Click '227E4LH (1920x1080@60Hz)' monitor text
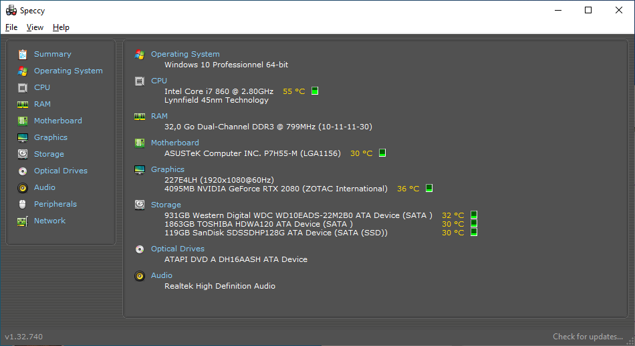The image size is (635, 346). (219, 180)
